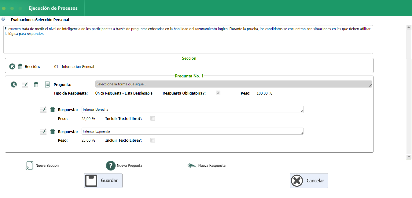This screenshot has width=412, height=198.
Task: Select the Ejecución de Procesos tab
Action: 53,8
